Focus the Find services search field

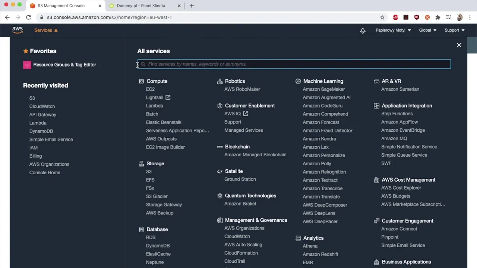(x=294, y=64)
